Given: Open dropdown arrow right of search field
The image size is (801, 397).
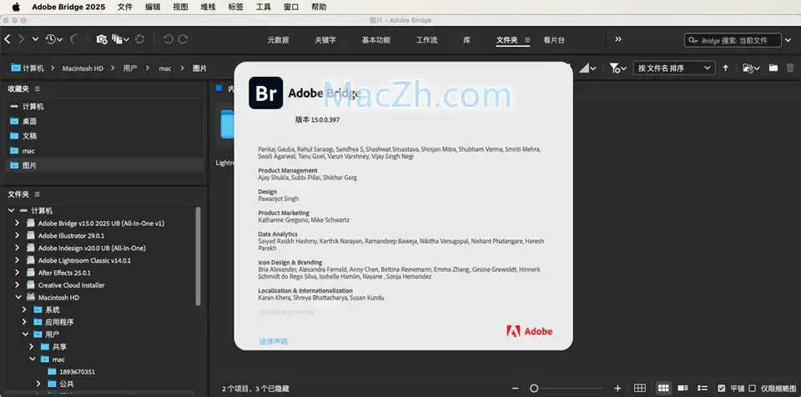Looking at the screenshot, I should (x=788, y=40).
